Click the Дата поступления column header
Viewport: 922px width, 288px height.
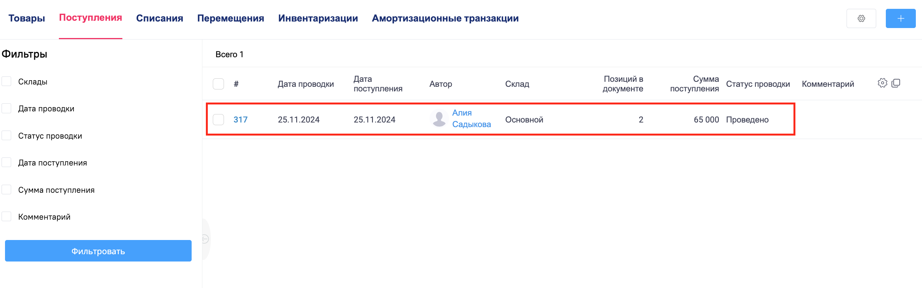click(x=378, y=84)
